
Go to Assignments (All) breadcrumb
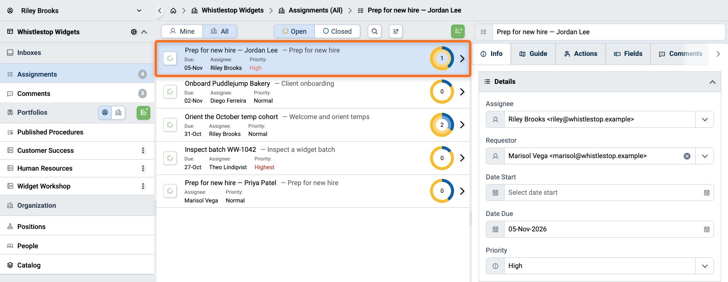[311, 10]
